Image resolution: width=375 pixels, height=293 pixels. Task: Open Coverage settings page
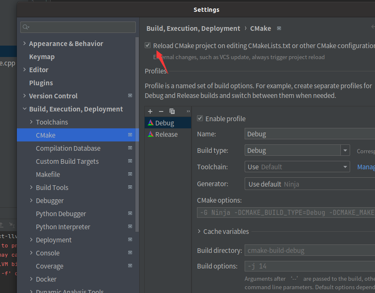(49, 266)
